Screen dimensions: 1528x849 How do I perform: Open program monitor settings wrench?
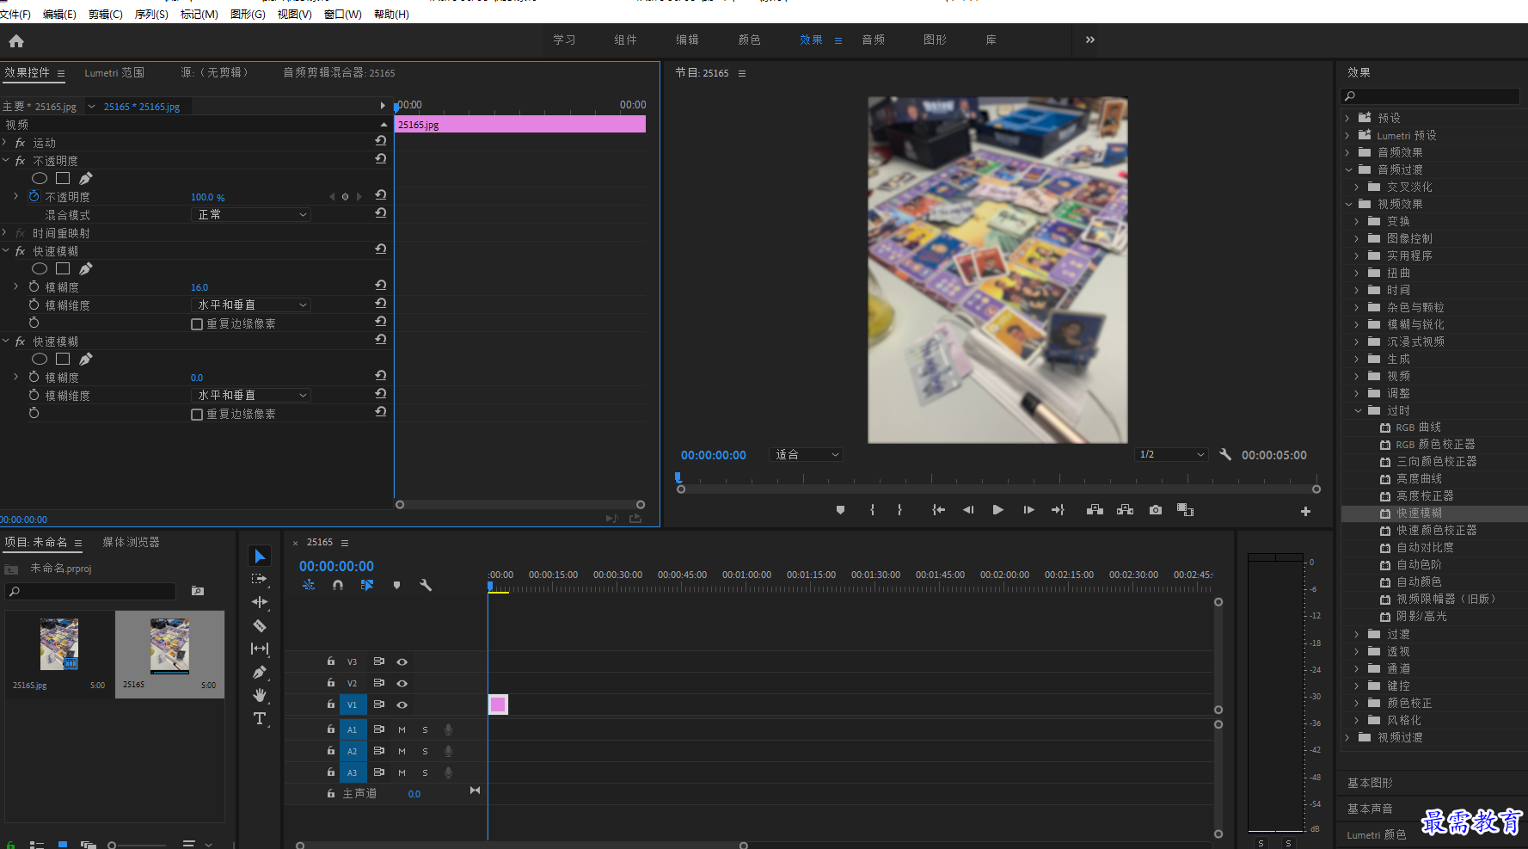click(x=1225, y=454)
